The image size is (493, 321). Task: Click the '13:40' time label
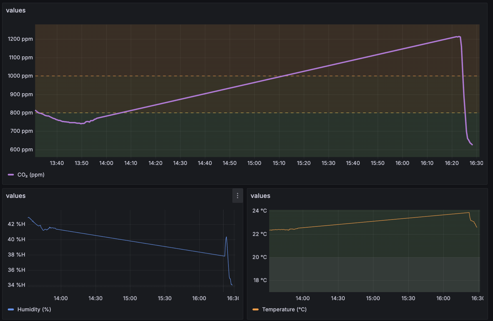pos(57,163)
